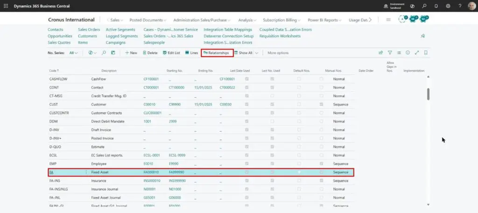Open the Sales Orders link
Image resolution: width=478 pixels, height=213 pixels.
point(89,29)
